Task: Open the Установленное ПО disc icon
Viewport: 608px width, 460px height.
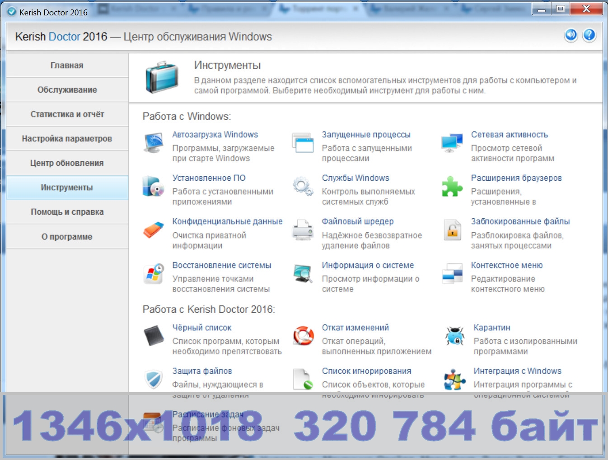Action: [x=153, y=186]
